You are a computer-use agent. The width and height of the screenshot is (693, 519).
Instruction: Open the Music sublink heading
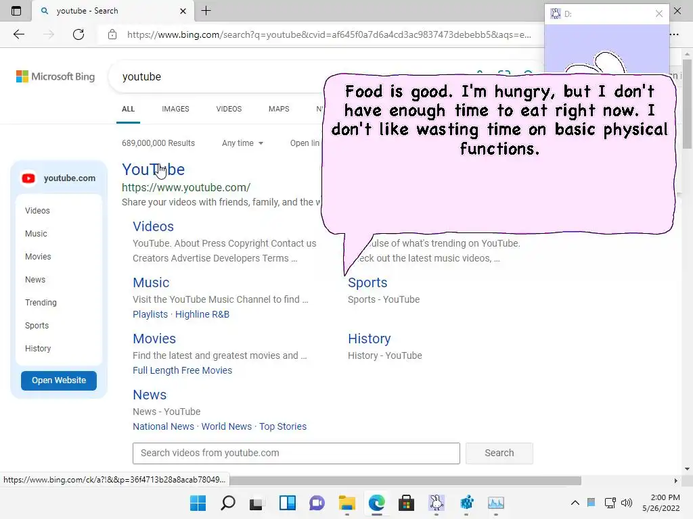click(x=151, y=282)
